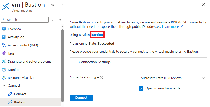
Task: Collapse Connection Settings chevron
Action: pyautogui.click(x=74, y=62)
